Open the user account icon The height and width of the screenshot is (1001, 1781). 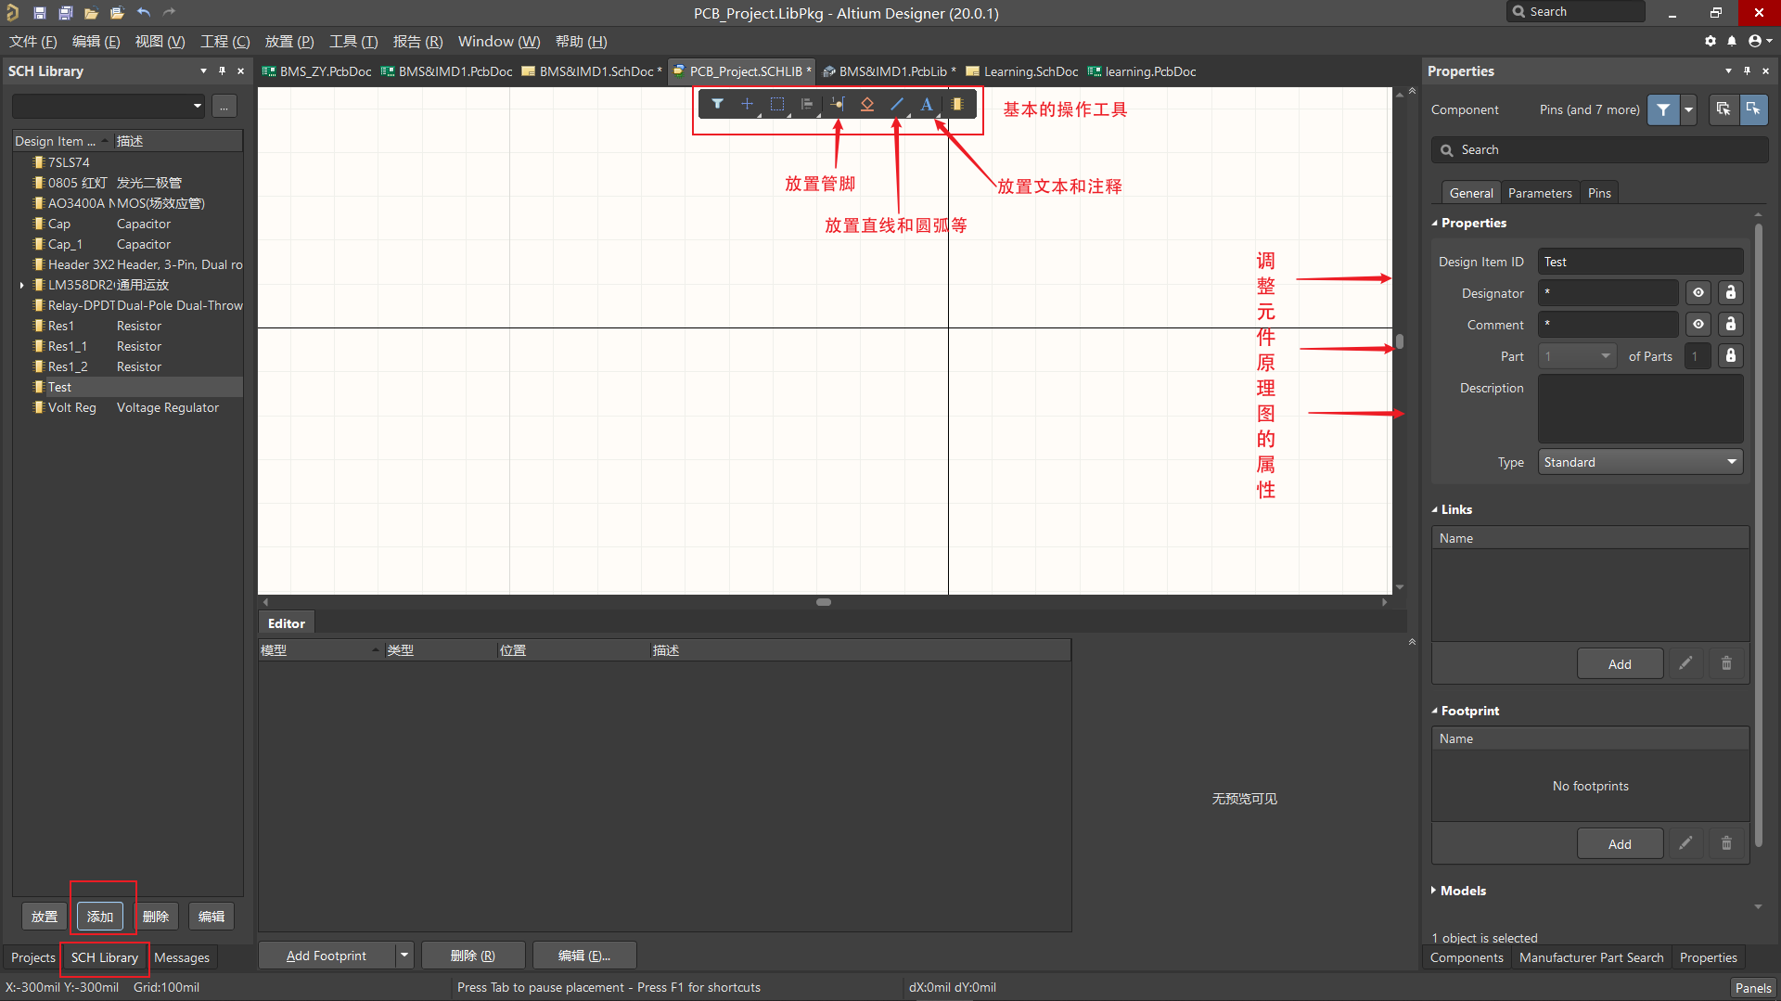[1755, 41]
